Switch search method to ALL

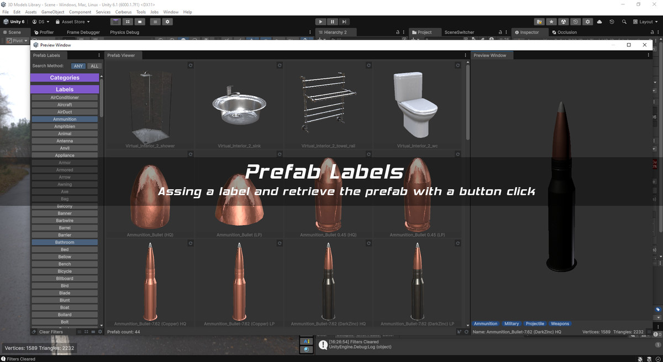tap(94, 66)
